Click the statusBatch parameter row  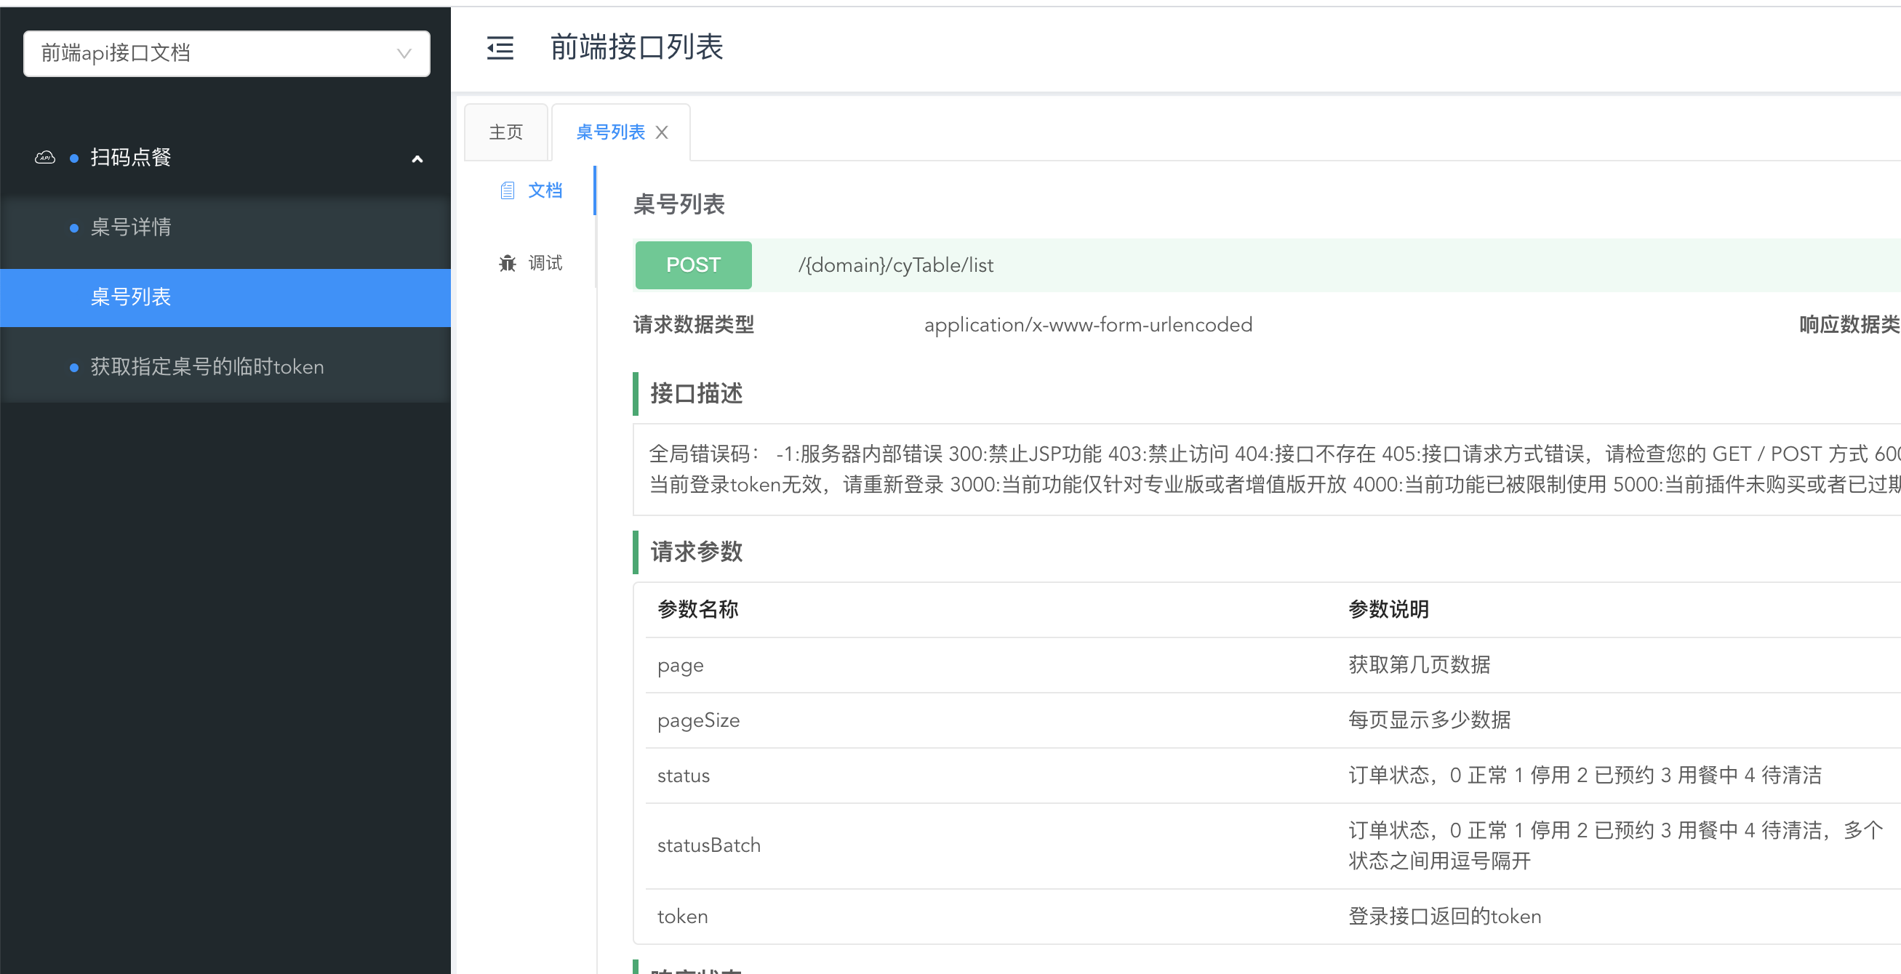click(x=708, y=845)
